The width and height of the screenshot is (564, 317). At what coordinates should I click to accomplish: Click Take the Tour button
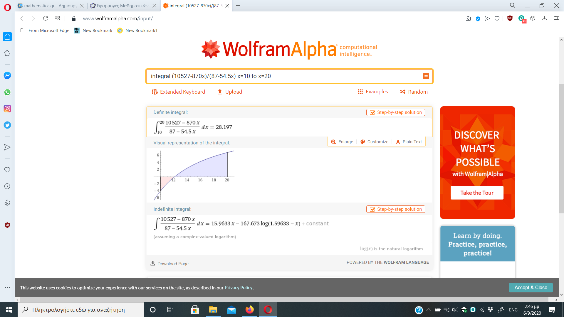[477, 193]
